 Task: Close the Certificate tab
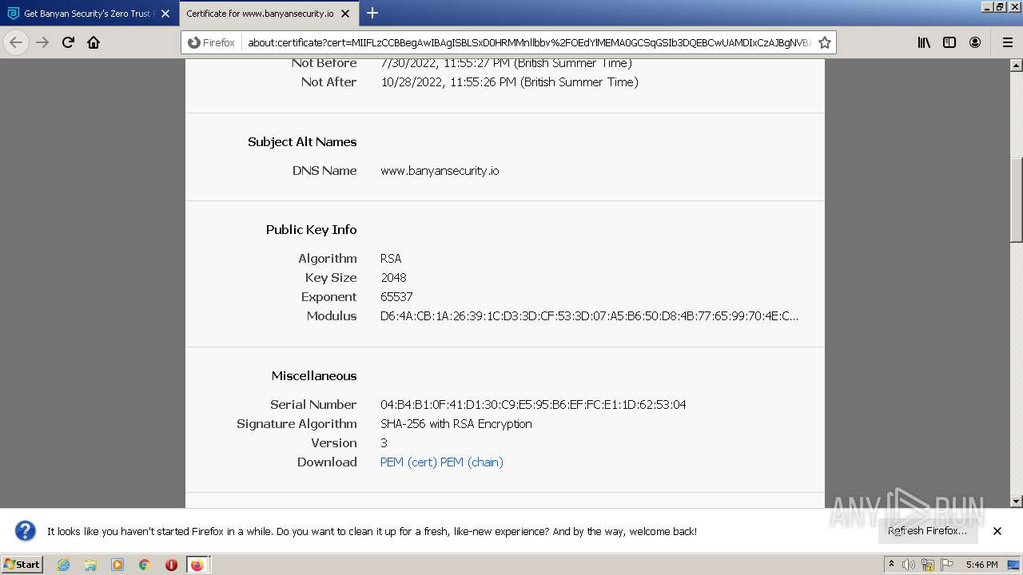pos(345,14)
